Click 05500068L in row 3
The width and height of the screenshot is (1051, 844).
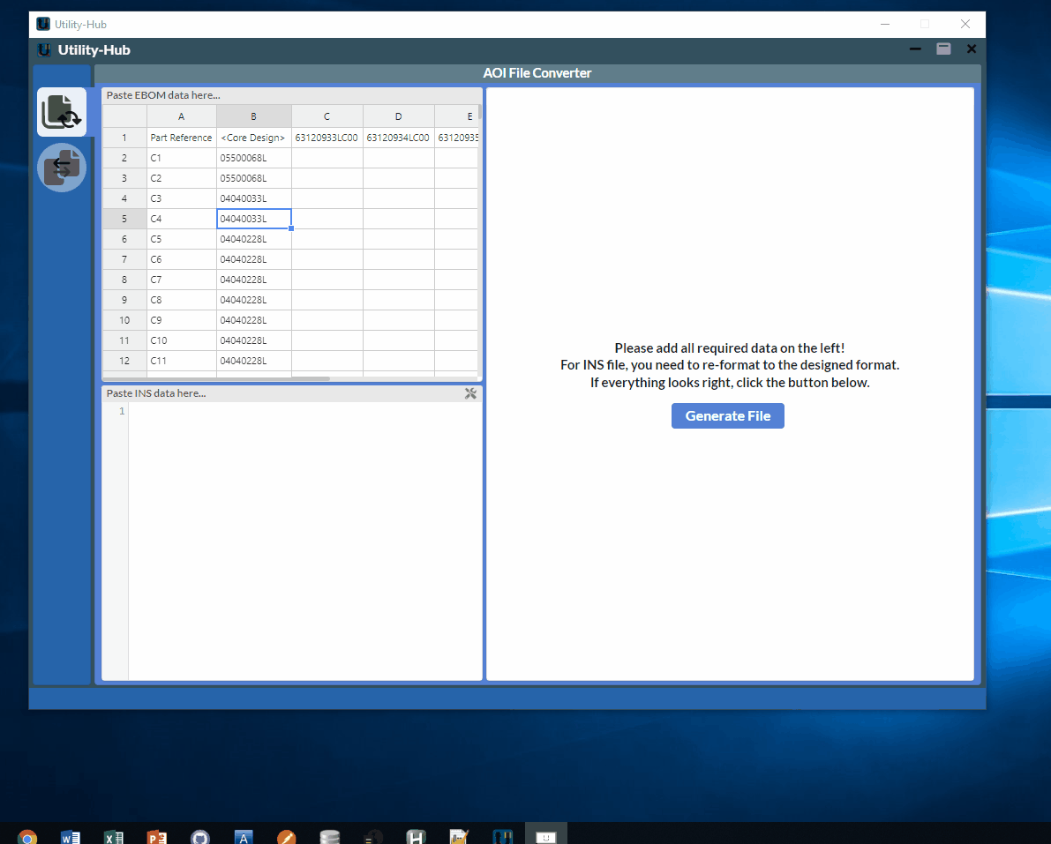[x=254, y=178]
